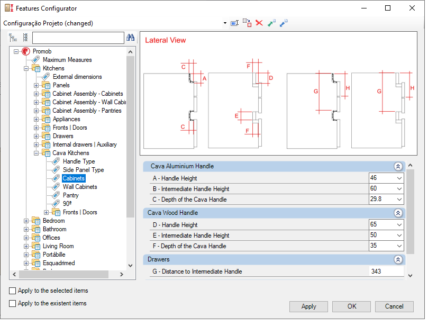Click the Apply button

(x=308, y=306)
